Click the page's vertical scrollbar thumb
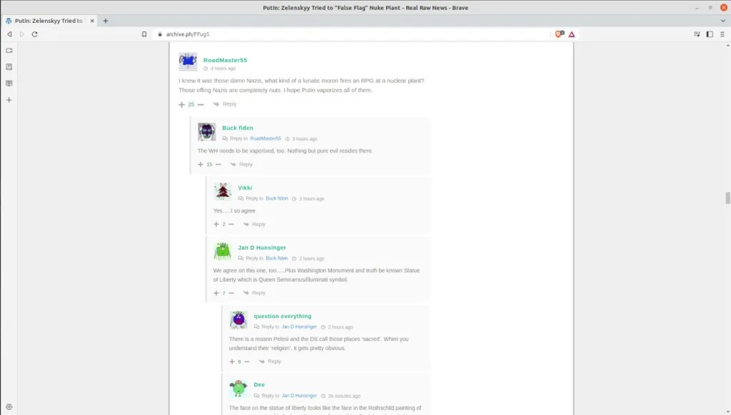The image size is (731, 415). [x=727, y=198]
